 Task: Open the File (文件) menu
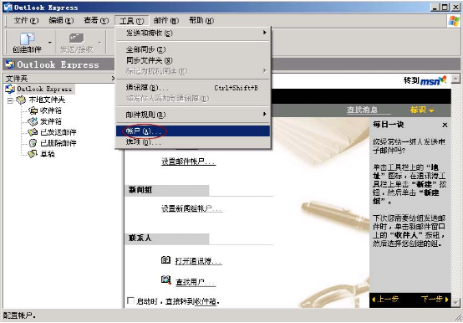click(26, 20)
